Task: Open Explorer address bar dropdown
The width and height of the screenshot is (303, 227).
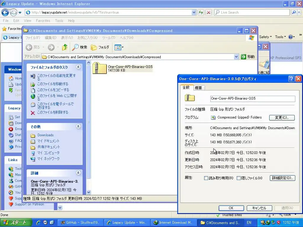Action: pos(236,57)
